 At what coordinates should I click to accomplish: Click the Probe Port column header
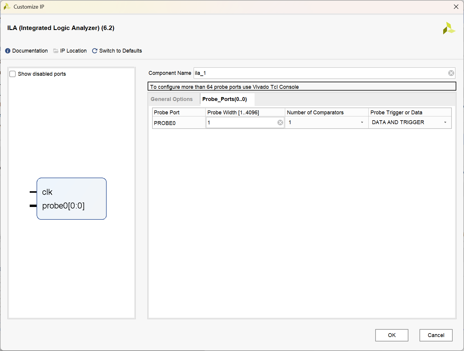pyautogui.click(x=179, y=112)
